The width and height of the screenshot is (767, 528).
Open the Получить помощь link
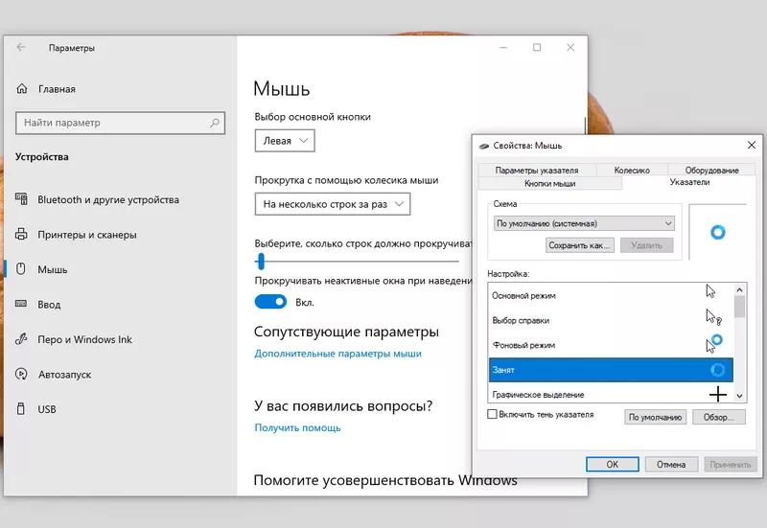297,427
